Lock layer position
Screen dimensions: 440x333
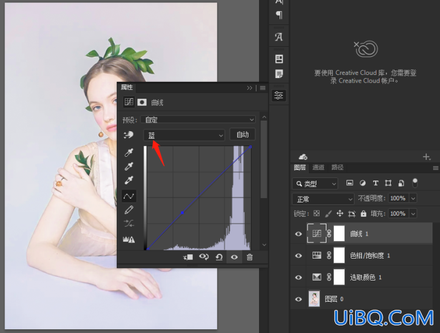[x=340, y=214]
